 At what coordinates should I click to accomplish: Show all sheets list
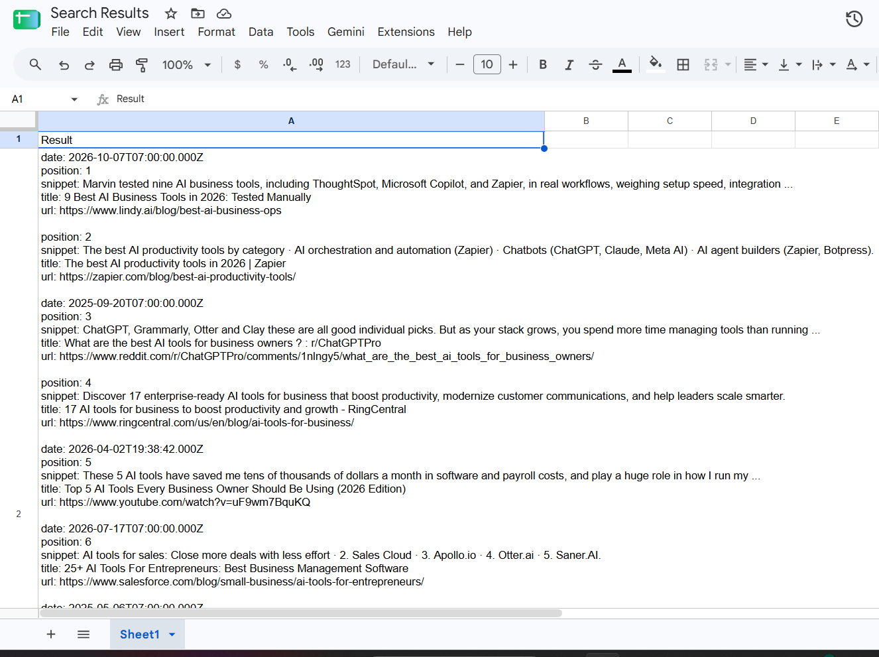click(x=84, y=634)
